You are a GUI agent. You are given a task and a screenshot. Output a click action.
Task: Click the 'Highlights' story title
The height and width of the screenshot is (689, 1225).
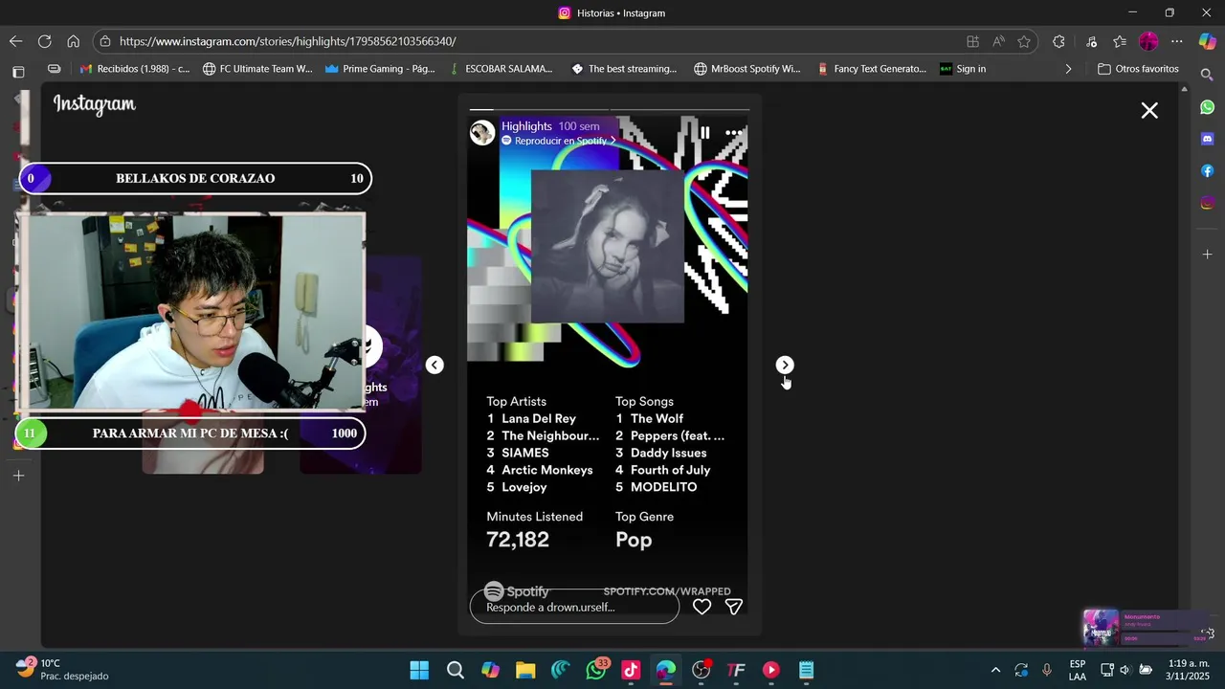click(526, 126)
